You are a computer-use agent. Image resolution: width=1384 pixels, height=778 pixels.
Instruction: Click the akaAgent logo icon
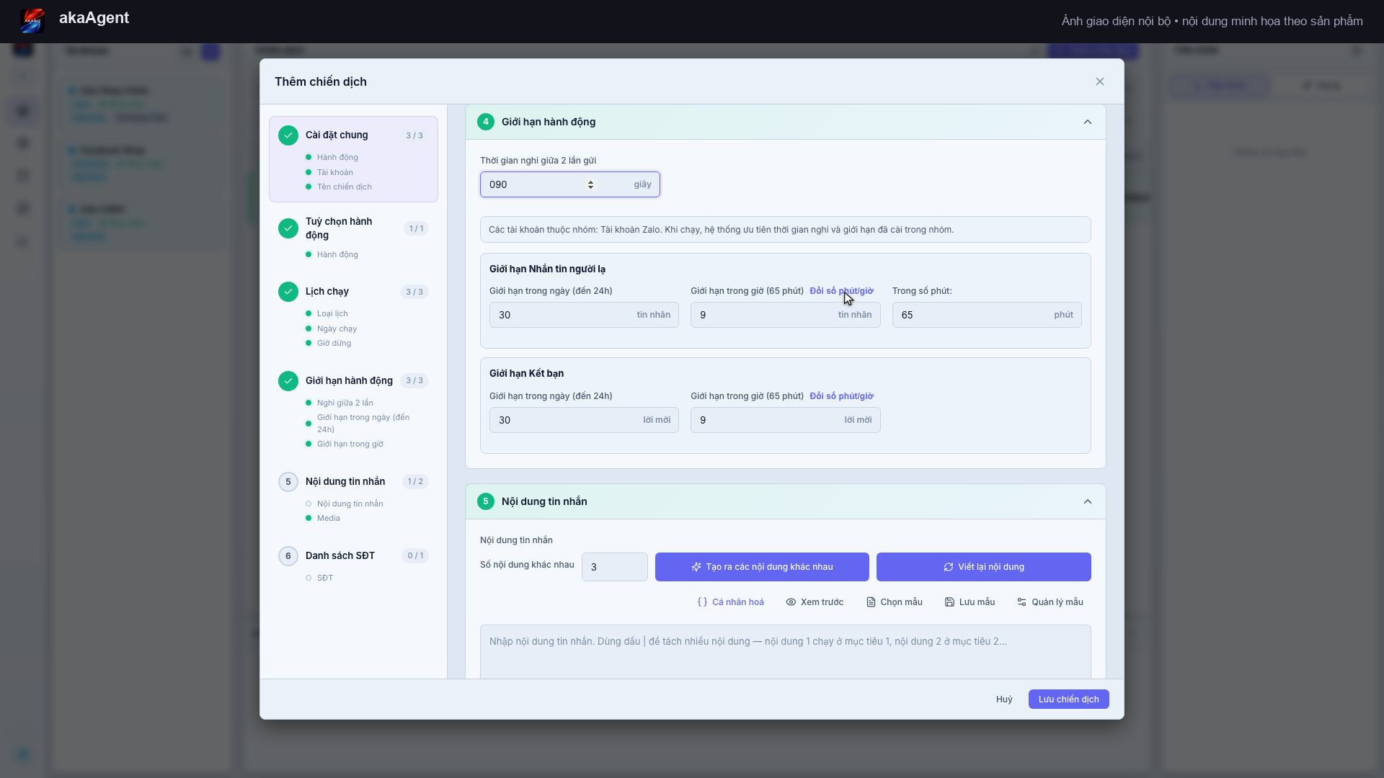pyautogui.click(x=32, y=20)
